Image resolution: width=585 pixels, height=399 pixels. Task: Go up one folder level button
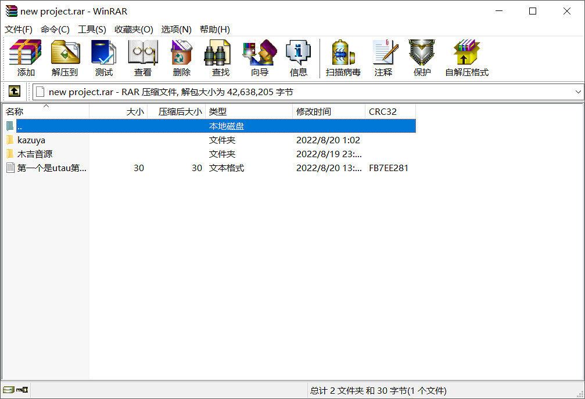[15, 92]
